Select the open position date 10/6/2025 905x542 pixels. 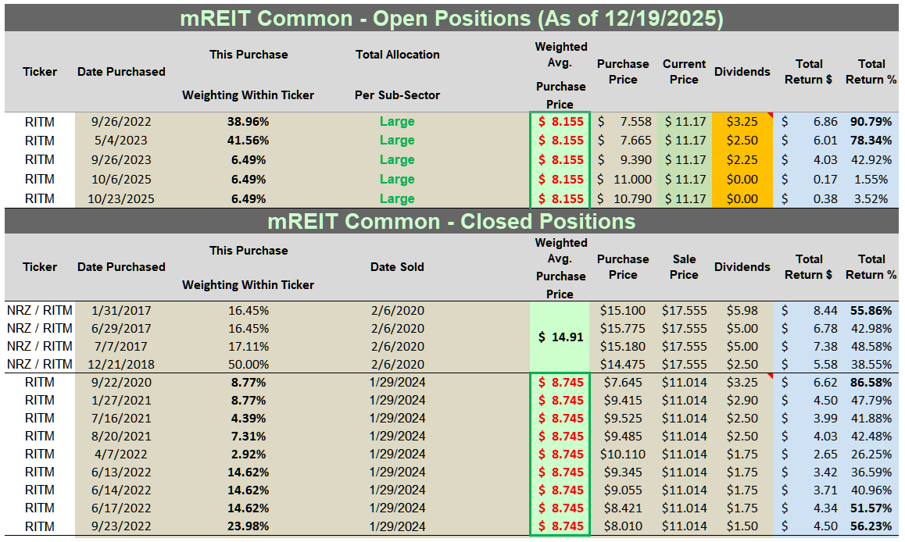pos(121,180)
